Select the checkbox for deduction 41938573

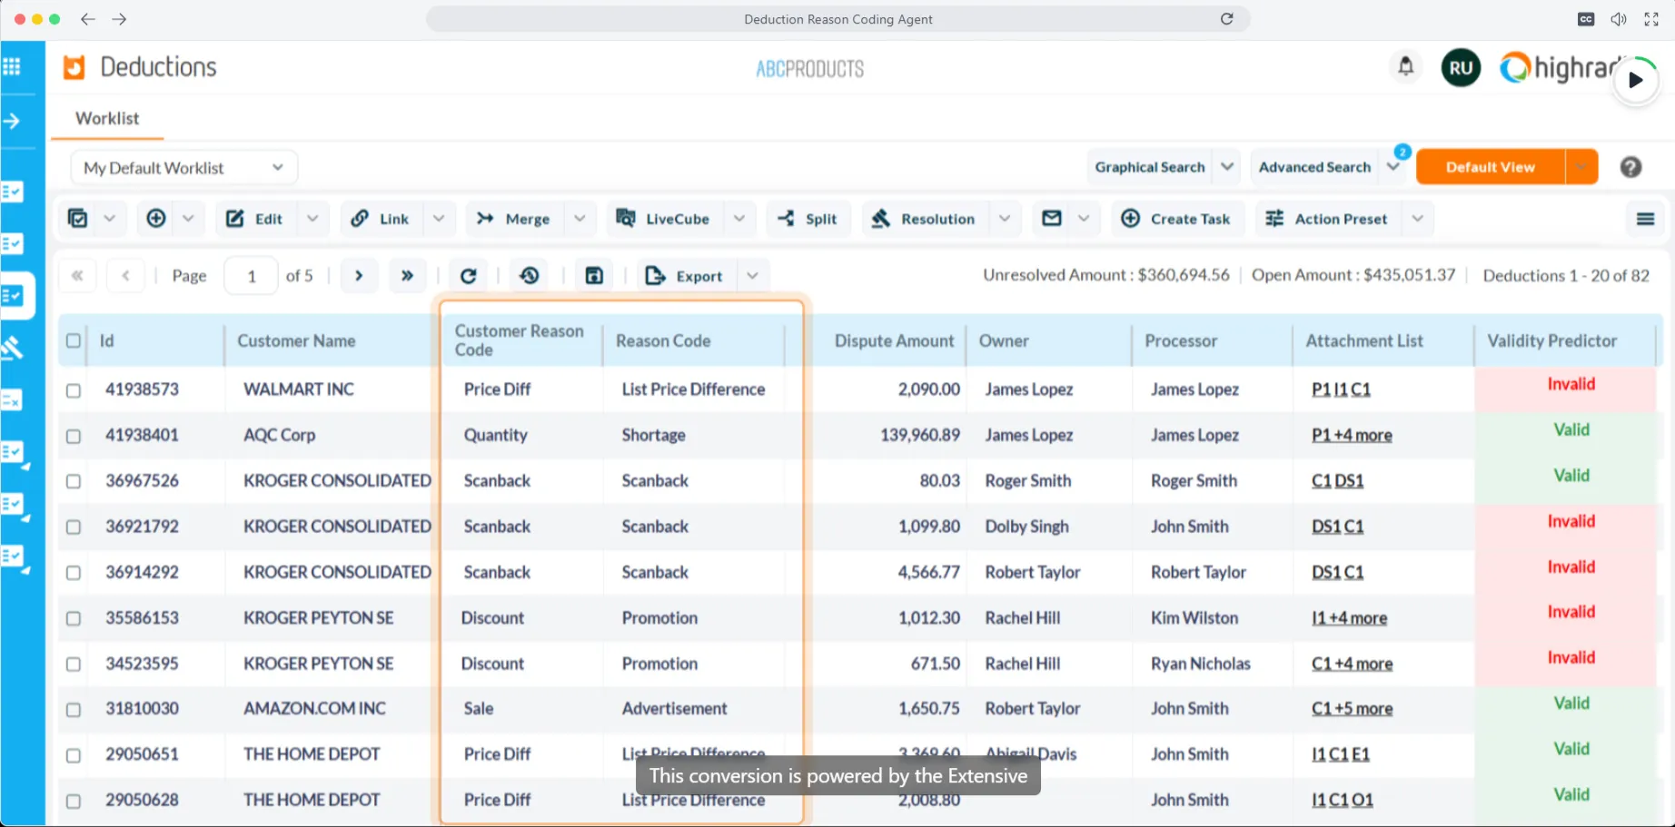[x=74, y=390]
